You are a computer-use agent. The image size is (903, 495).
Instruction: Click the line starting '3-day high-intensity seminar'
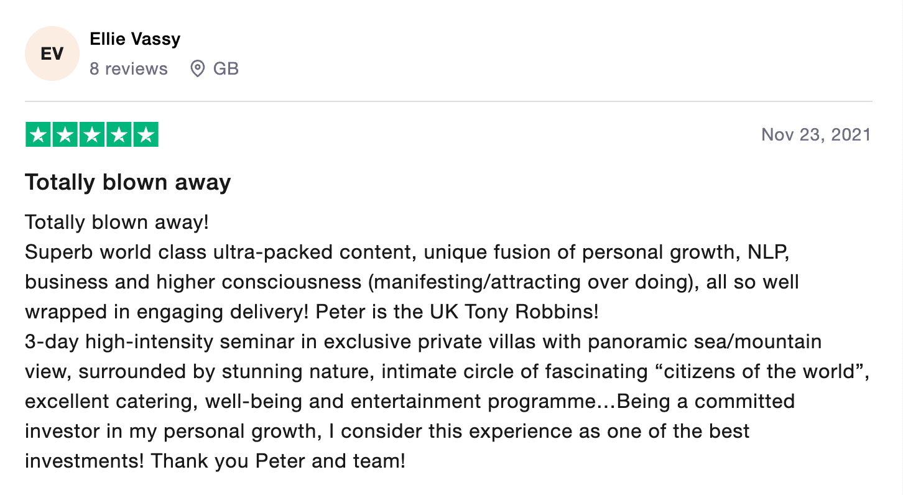point(423,341)
